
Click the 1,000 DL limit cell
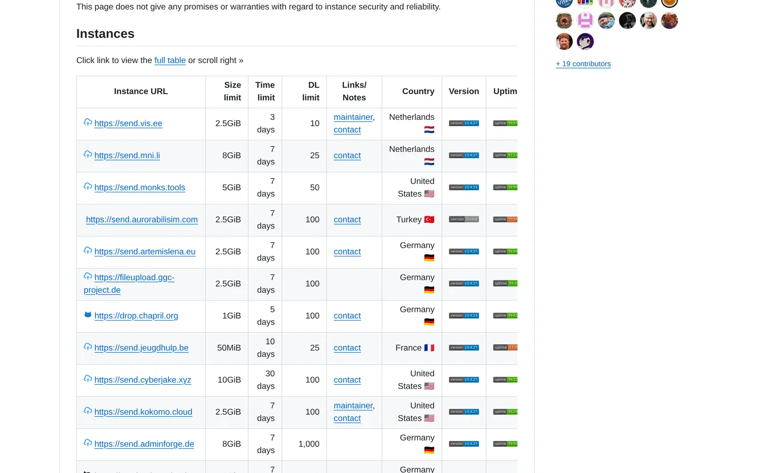(x=304, y=444)
